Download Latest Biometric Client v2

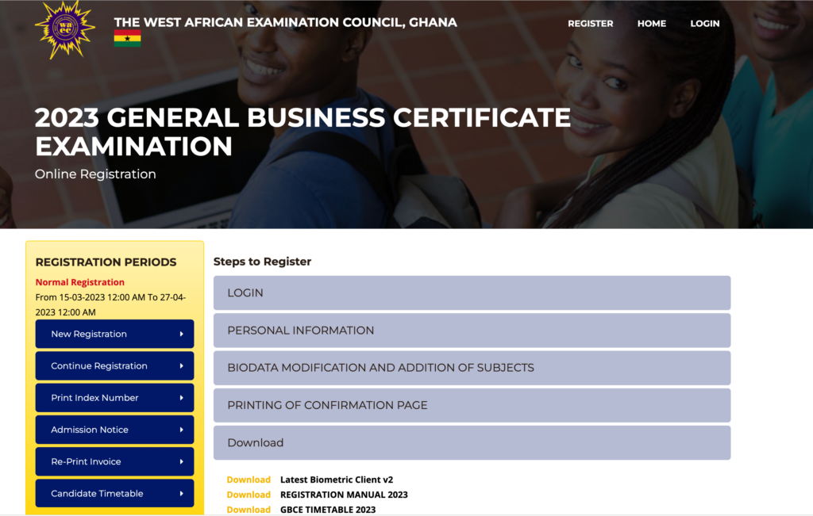click(x=249, y=480)
